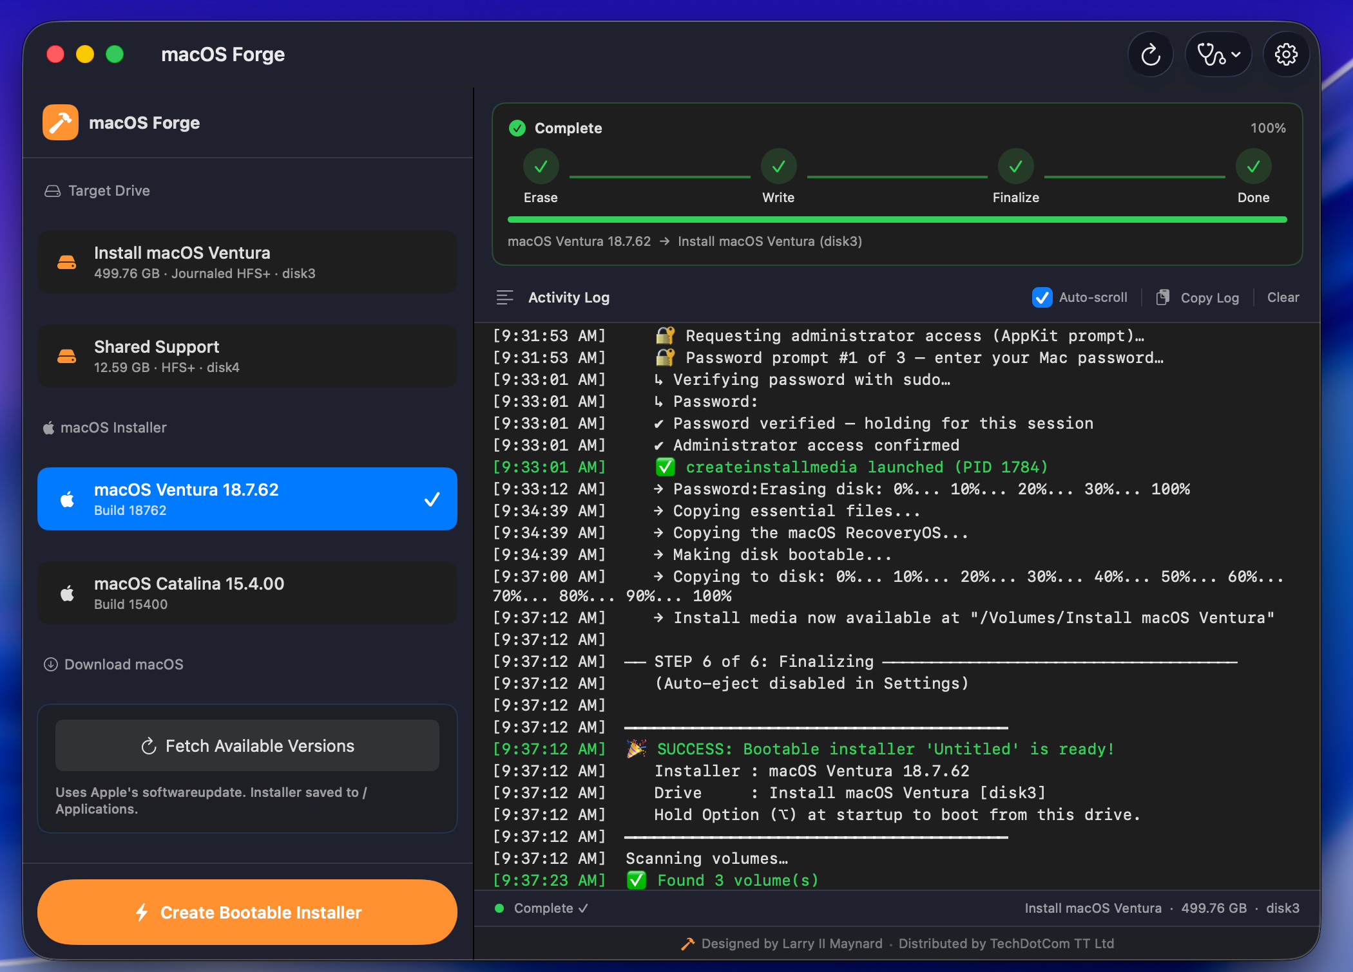This screenshot has height=972, width=1353.
Task: Click the Erase step checkmark circle
Action: [x=541, y=167]
